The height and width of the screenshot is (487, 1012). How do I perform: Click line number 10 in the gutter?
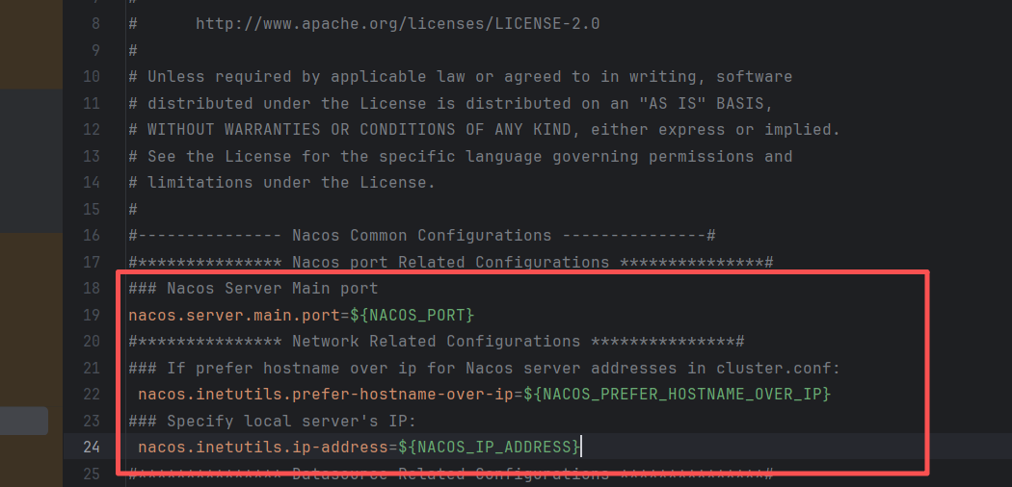92,77
